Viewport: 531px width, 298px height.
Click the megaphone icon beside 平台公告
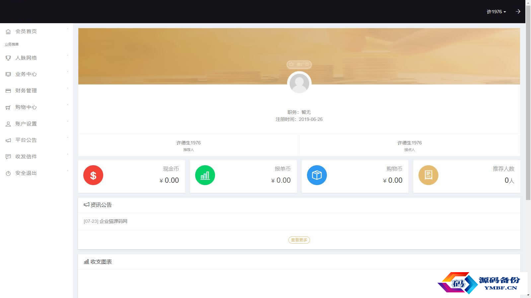(8, 140)
